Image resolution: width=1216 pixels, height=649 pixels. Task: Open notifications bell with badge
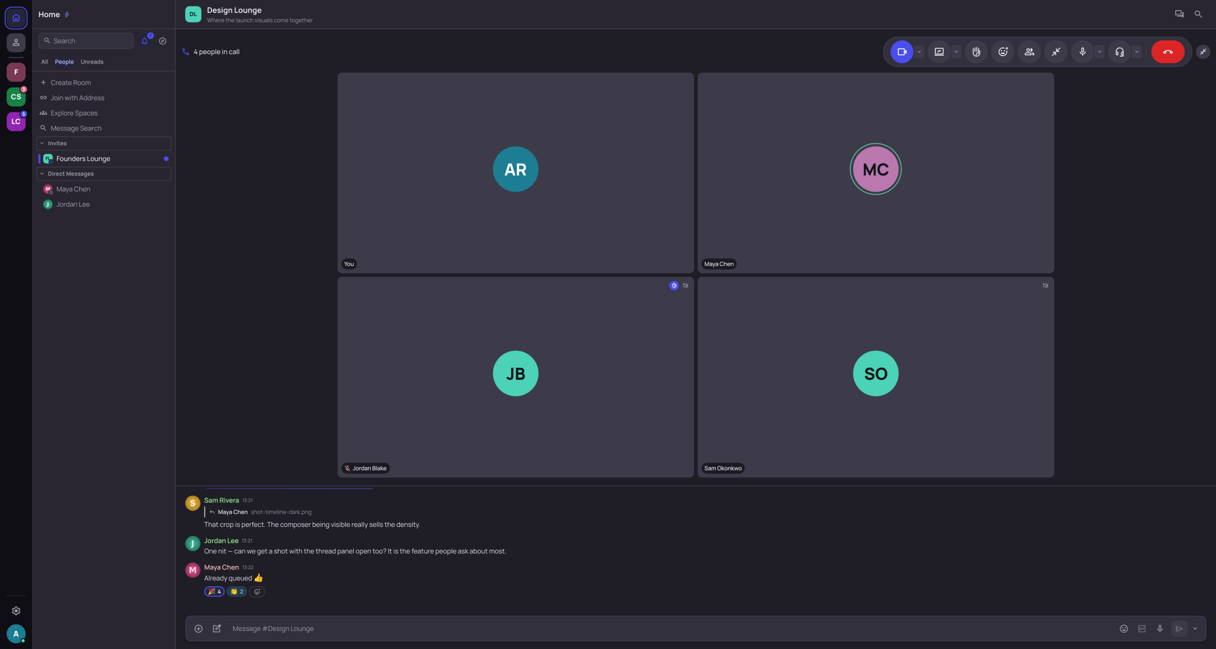[x=145, y=41]
